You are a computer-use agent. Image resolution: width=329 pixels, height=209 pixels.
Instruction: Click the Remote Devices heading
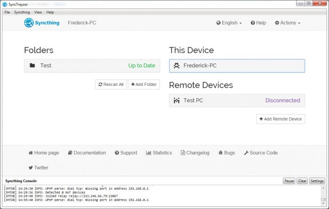201,85
